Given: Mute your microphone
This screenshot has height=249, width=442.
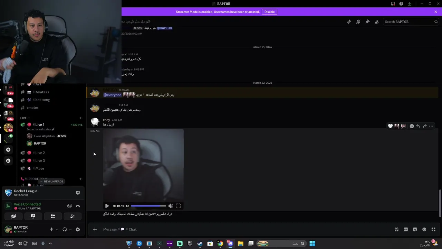Looking at the screenshot, I should (x=51, y=229).
